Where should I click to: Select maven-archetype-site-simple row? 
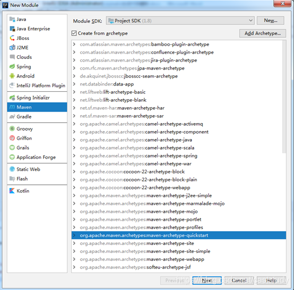pyautogui.click(x=179, y=251)
